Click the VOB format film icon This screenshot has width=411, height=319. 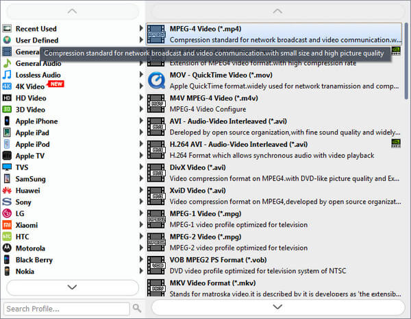coord(156,265)
